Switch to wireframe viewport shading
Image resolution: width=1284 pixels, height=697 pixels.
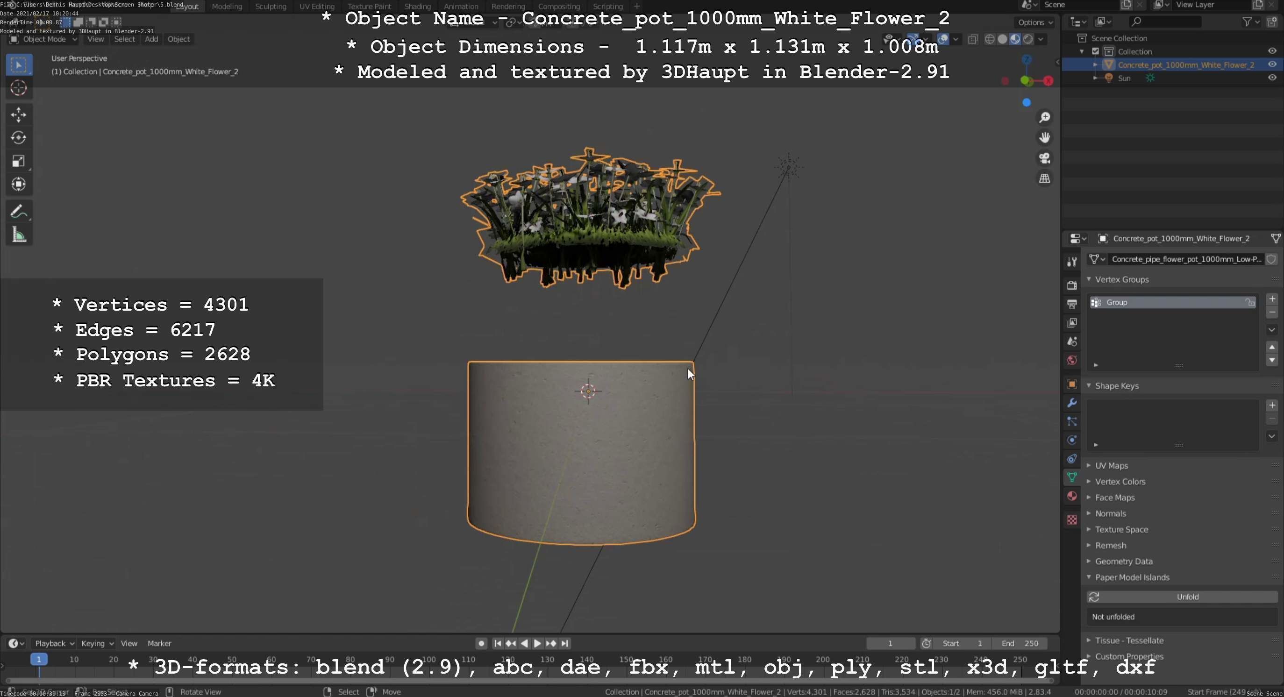(990, 39)
